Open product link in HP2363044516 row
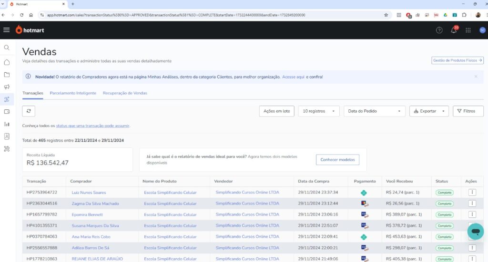Screen dimensions: 488x262 tap(170, 204)
